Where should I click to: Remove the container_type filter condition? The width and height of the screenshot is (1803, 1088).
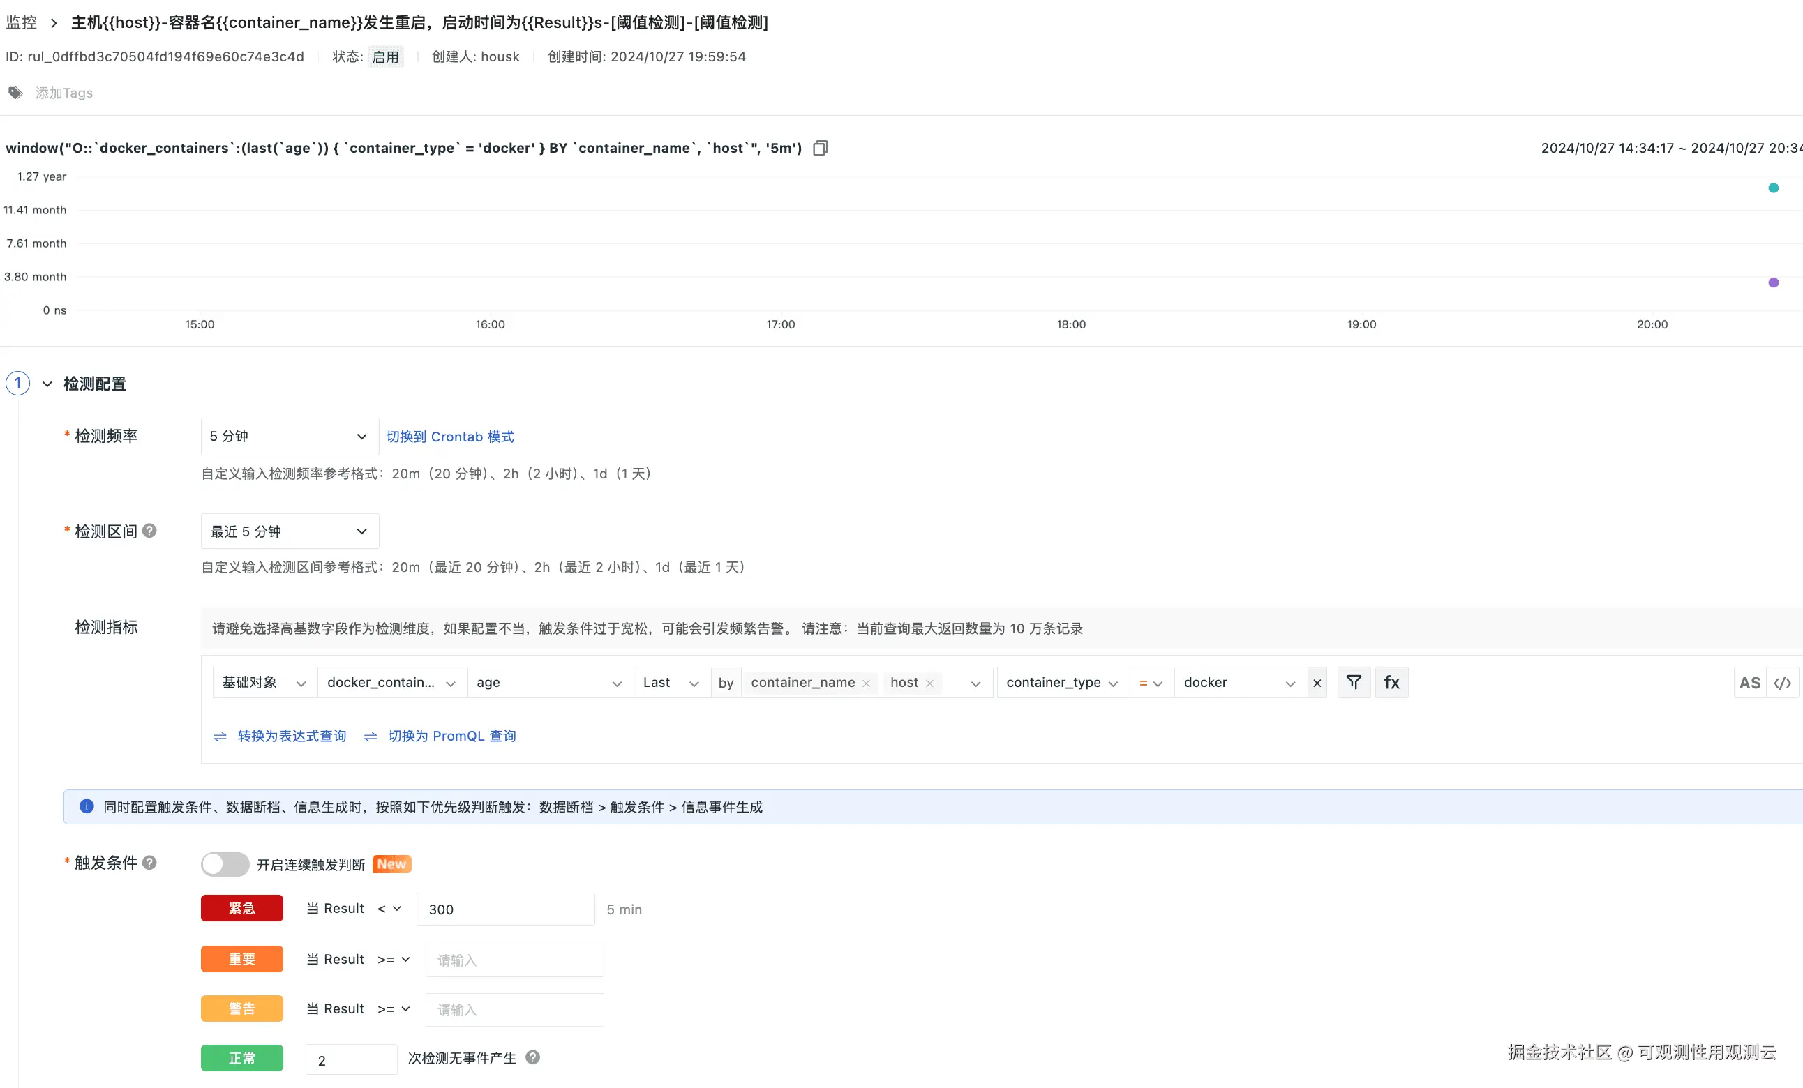click(1317, 683)
